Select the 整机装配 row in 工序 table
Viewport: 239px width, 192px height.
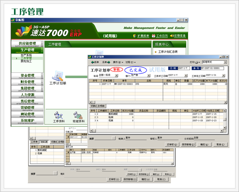click(156, 114)
